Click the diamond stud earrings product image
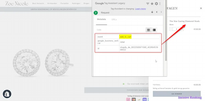The height and width of the screenshot is (101, 205). pyautogui.click(x=43, y=63)
